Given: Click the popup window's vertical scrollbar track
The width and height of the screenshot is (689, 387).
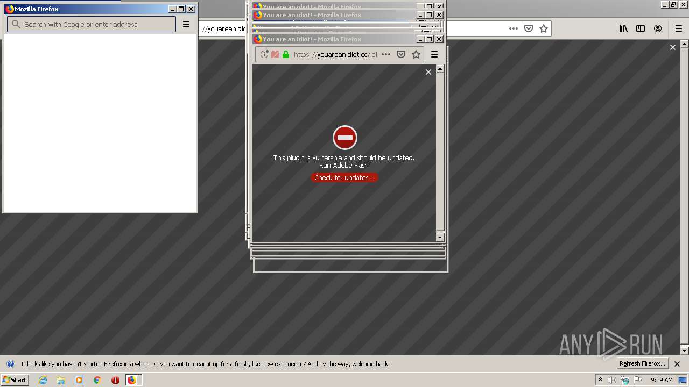Looking at the screenshot, I should (x=440, y=153).
